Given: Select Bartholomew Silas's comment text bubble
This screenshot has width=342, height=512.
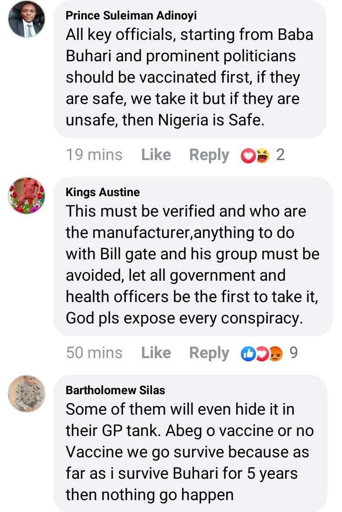Looking at the screenshot, I should (x=190, y=443).
